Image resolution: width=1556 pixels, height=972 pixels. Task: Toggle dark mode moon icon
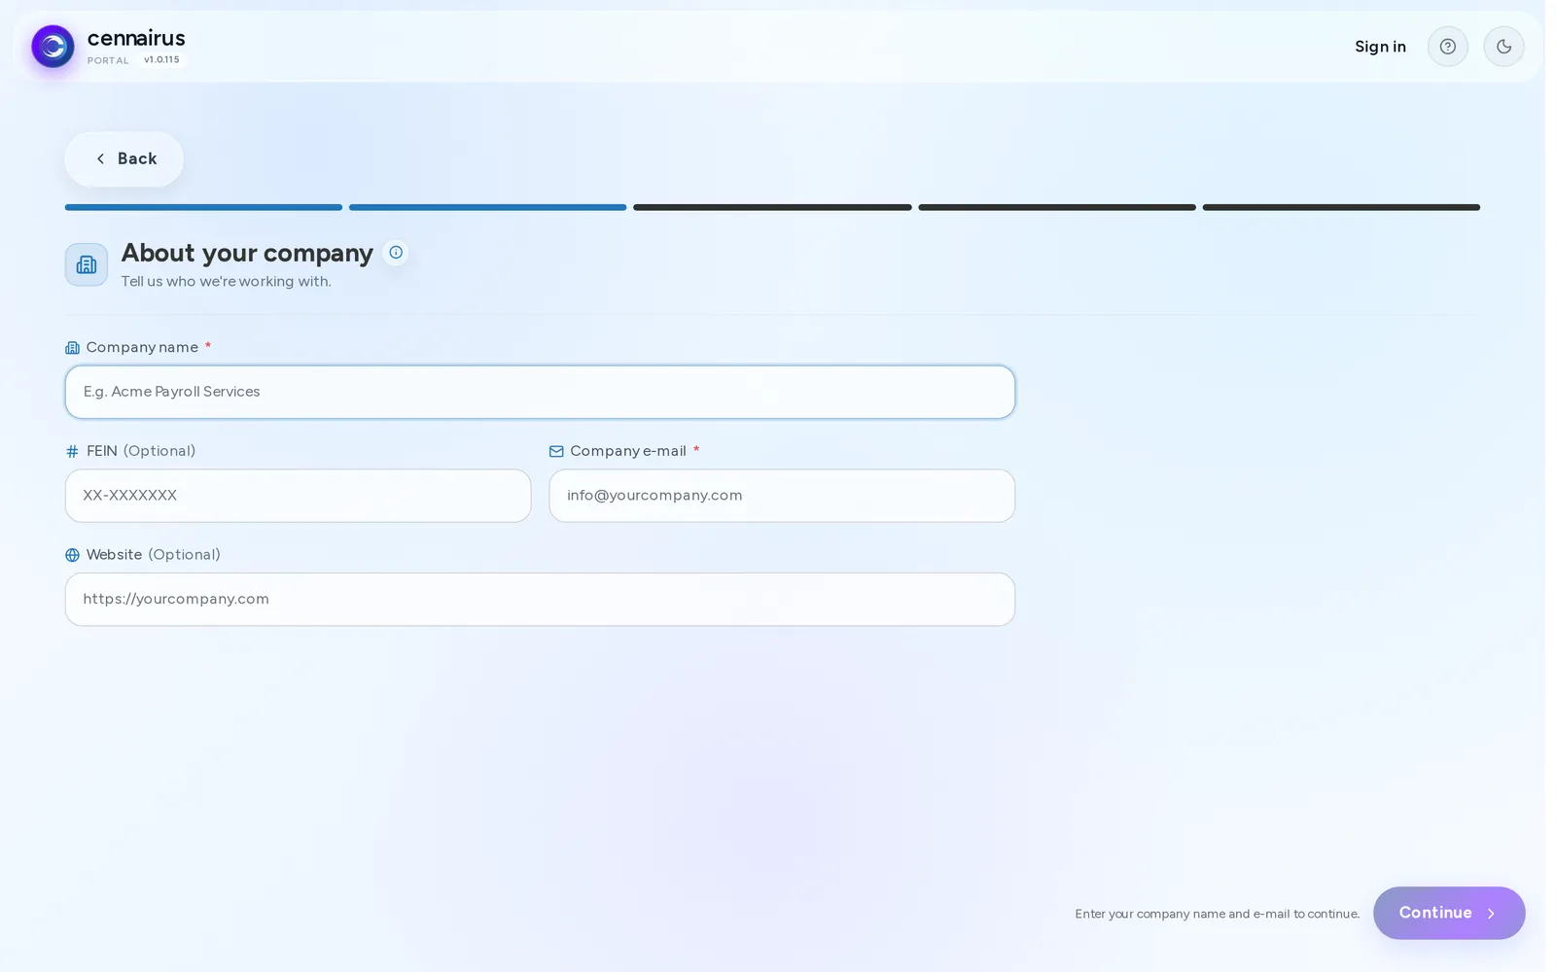point(1503,47)
